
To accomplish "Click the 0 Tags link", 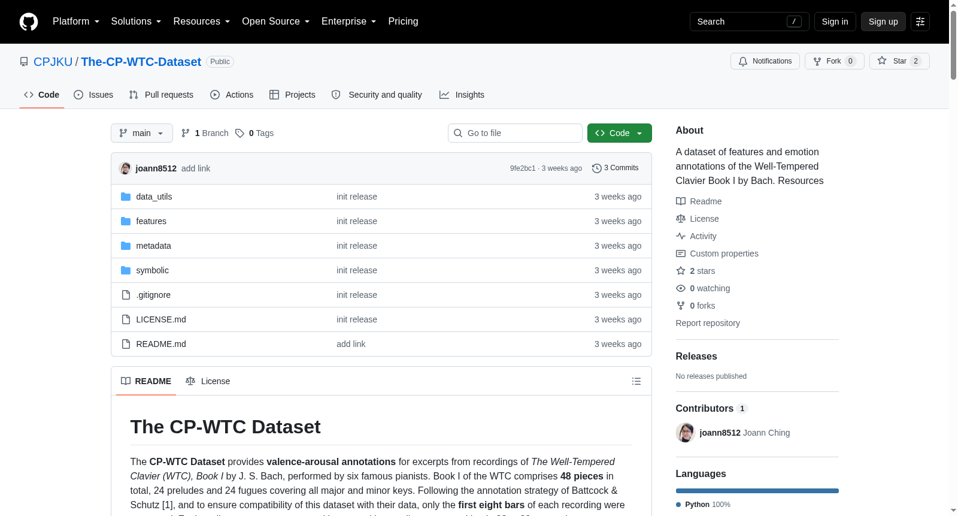I will (254, 133).
